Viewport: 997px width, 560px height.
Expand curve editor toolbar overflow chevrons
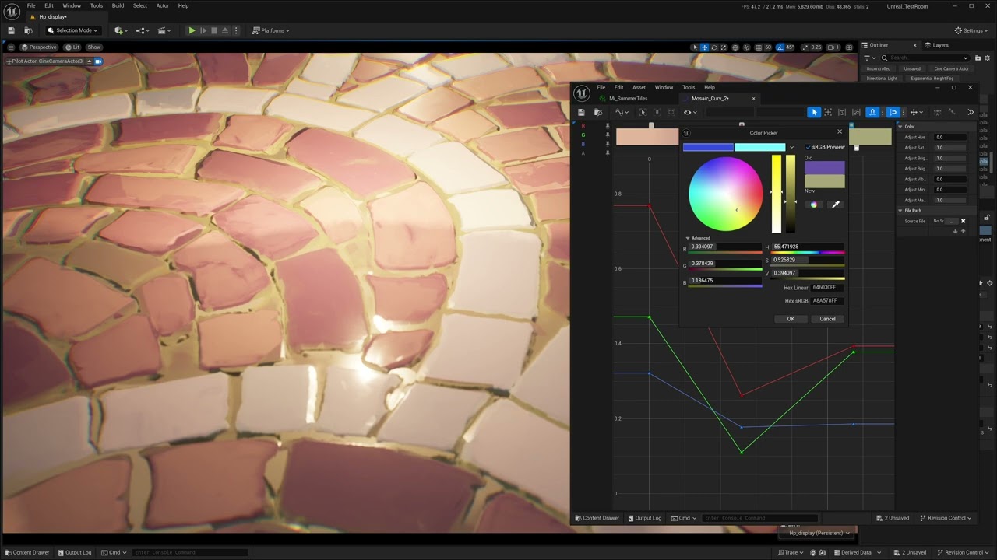pyautogui.click(x=971, y=112)
